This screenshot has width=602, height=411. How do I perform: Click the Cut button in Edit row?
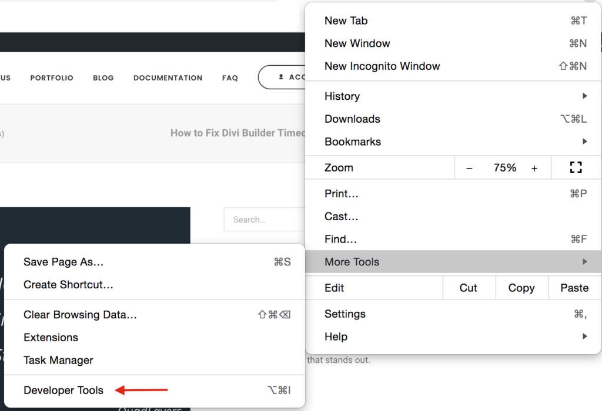(469, 288)
